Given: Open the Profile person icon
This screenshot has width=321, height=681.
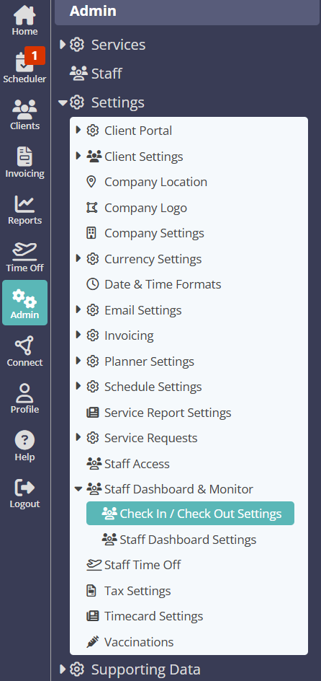Looking at the screenshot, I should (24, 392).
